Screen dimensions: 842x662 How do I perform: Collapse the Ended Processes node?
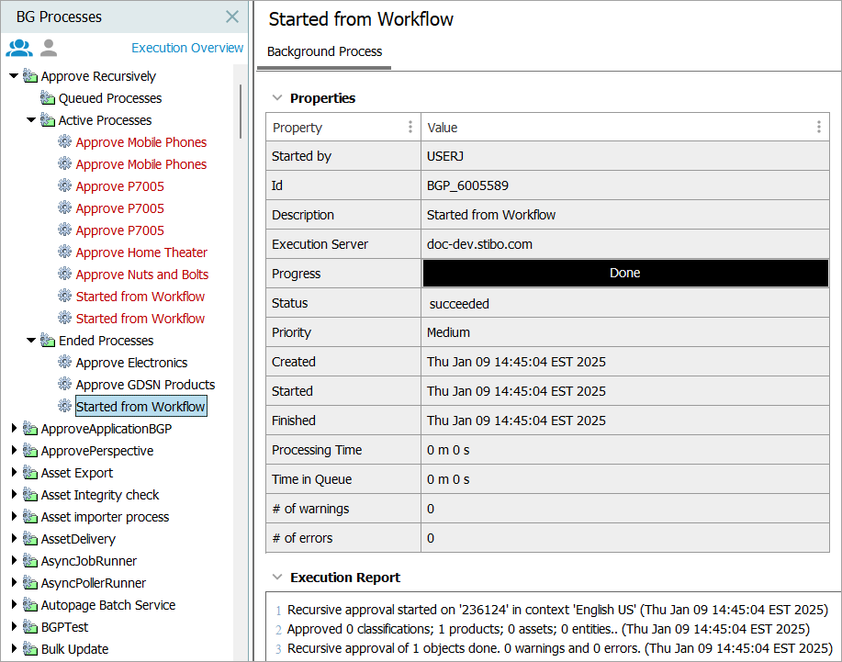click(31, 341)
